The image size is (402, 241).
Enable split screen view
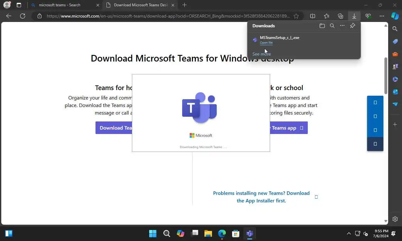tap(312, 16)
